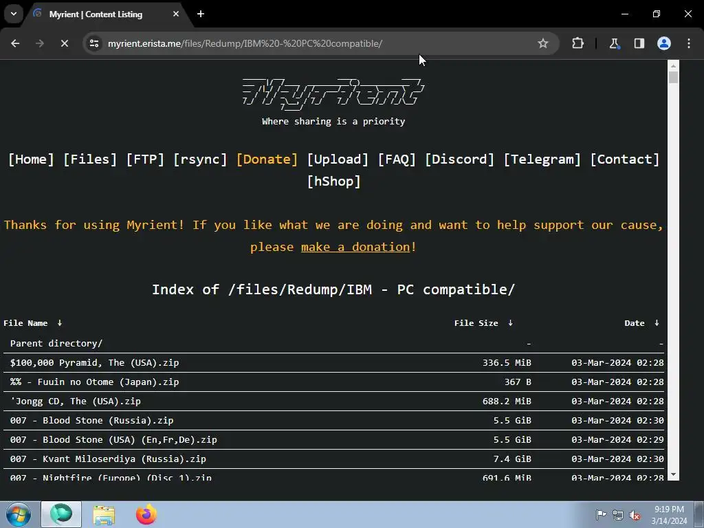Bookmark this page with the star
The width and height of the screenshot is (704, 528).
(543, 43)
